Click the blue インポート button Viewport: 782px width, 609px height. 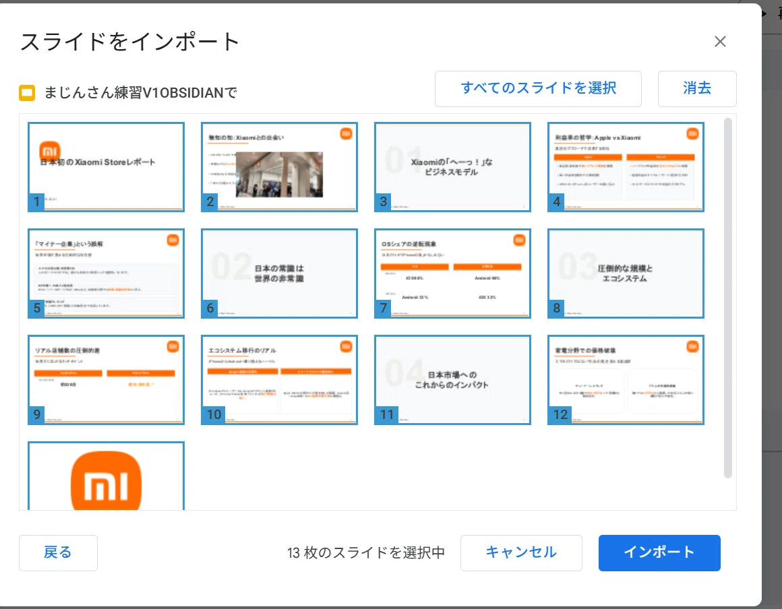[x=659, y=552]
